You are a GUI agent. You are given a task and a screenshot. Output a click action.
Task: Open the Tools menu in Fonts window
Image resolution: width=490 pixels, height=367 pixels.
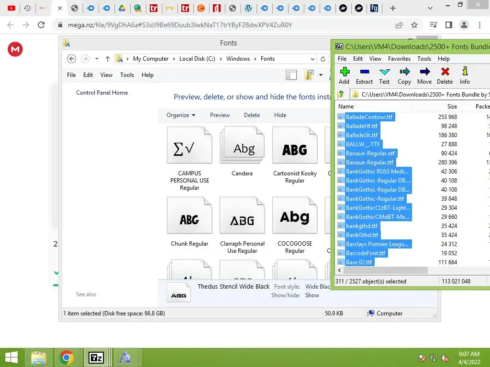click(x=127, y=75)
